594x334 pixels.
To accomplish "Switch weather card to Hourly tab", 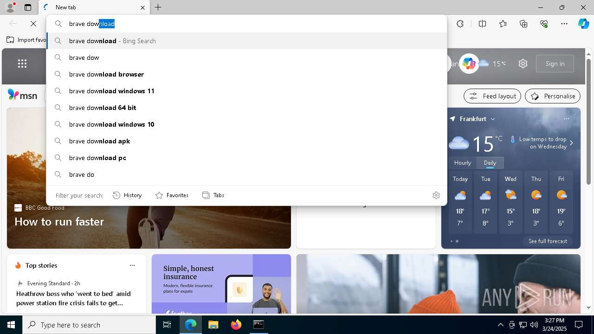I will 463,163.
